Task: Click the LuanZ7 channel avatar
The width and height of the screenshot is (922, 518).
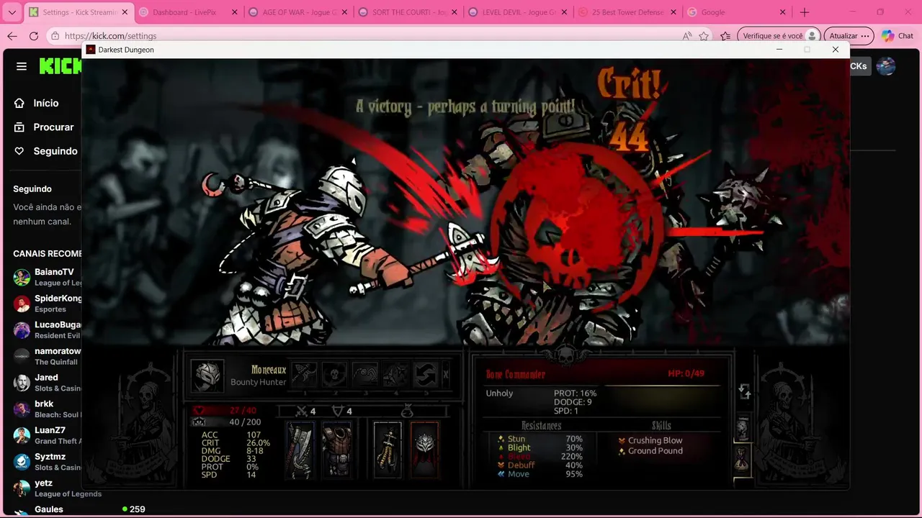Action: click(x=22, y=435)
